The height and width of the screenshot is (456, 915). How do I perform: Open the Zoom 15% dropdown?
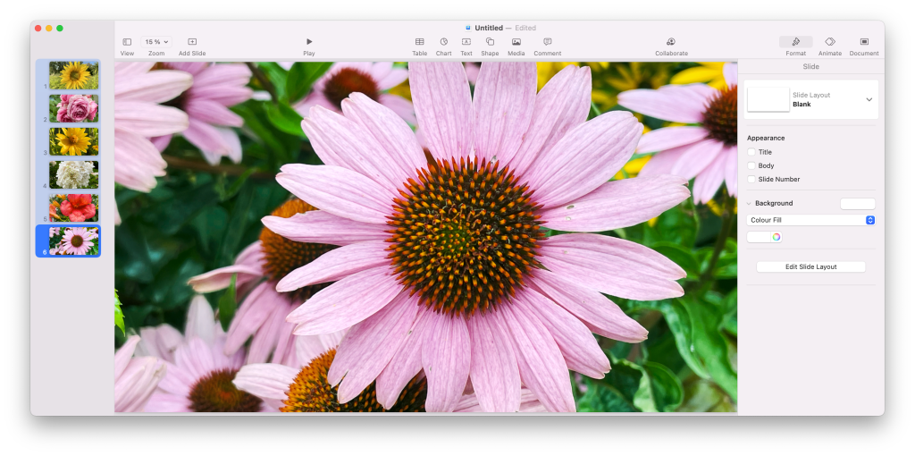pyautogui.click(x=155, y=42)
